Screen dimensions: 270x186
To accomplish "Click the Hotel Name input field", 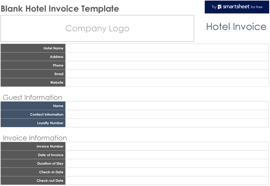I will (x=167, y=48).
